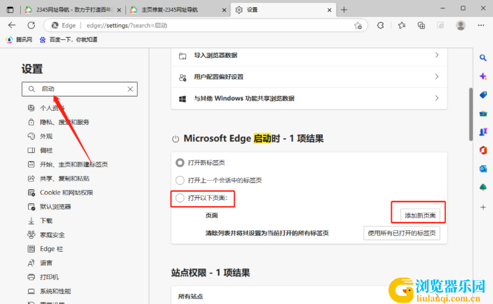Image resolution: width=493 pixels, height=304 pixels.
Task: Open Settings and more ellipsis menu
Action: (481, 25)
